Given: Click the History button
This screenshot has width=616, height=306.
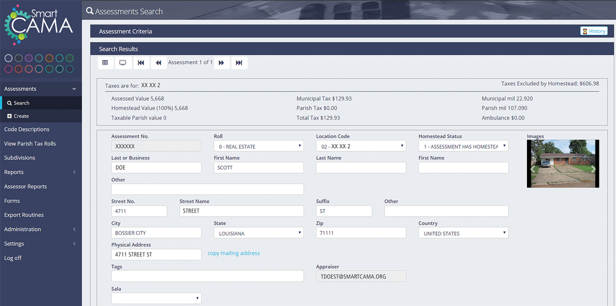Looking at the screenshot, I should (x=594, y=31).
